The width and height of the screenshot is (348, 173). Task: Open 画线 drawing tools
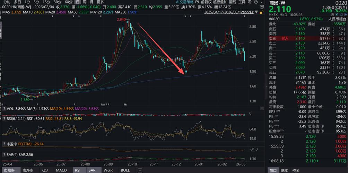233,2
